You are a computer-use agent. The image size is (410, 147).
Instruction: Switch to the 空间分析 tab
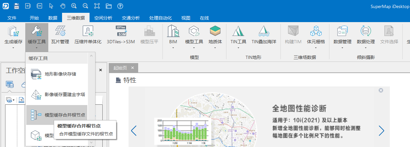103,18
